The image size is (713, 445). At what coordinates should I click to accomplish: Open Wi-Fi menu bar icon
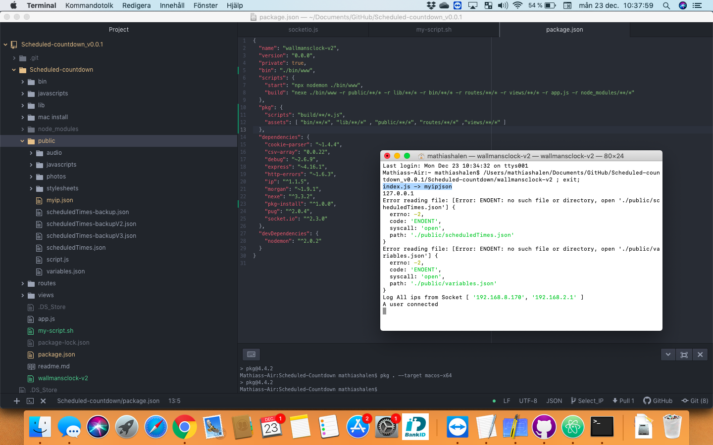coord(518,5)
